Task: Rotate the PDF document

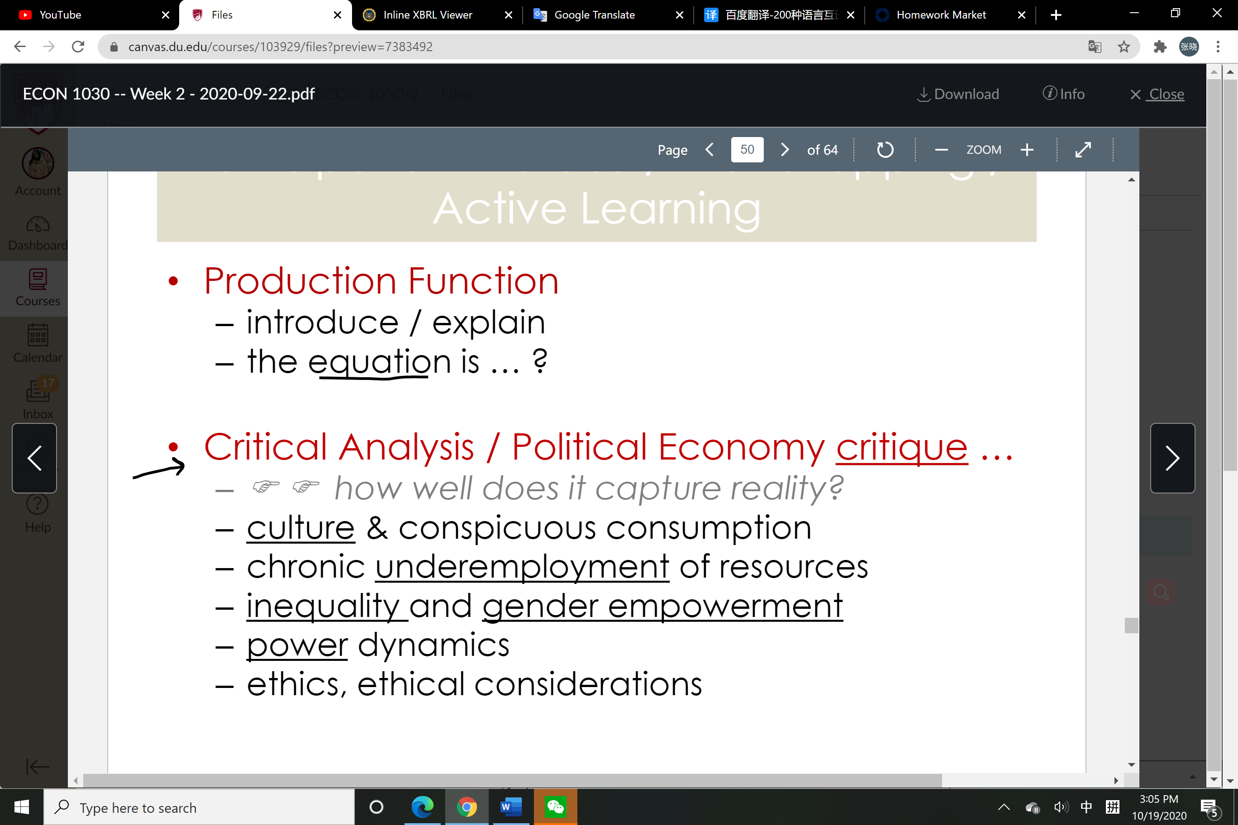Action: 885,150
